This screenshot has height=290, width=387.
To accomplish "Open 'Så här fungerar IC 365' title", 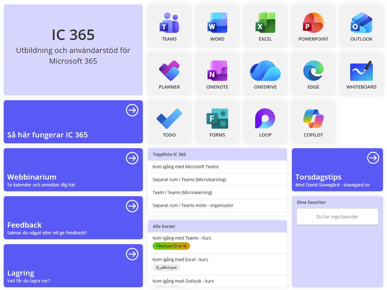I will click(47, 135).
